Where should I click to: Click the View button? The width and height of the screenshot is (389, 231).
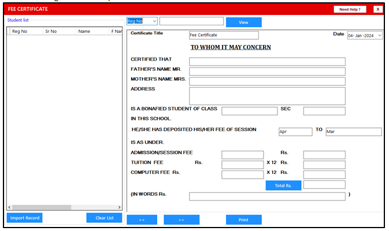click(x=243, y=22)
